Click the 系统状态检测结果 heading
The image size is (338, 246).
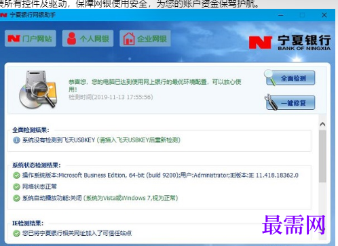pyautogui.click(x=37, y=165)
